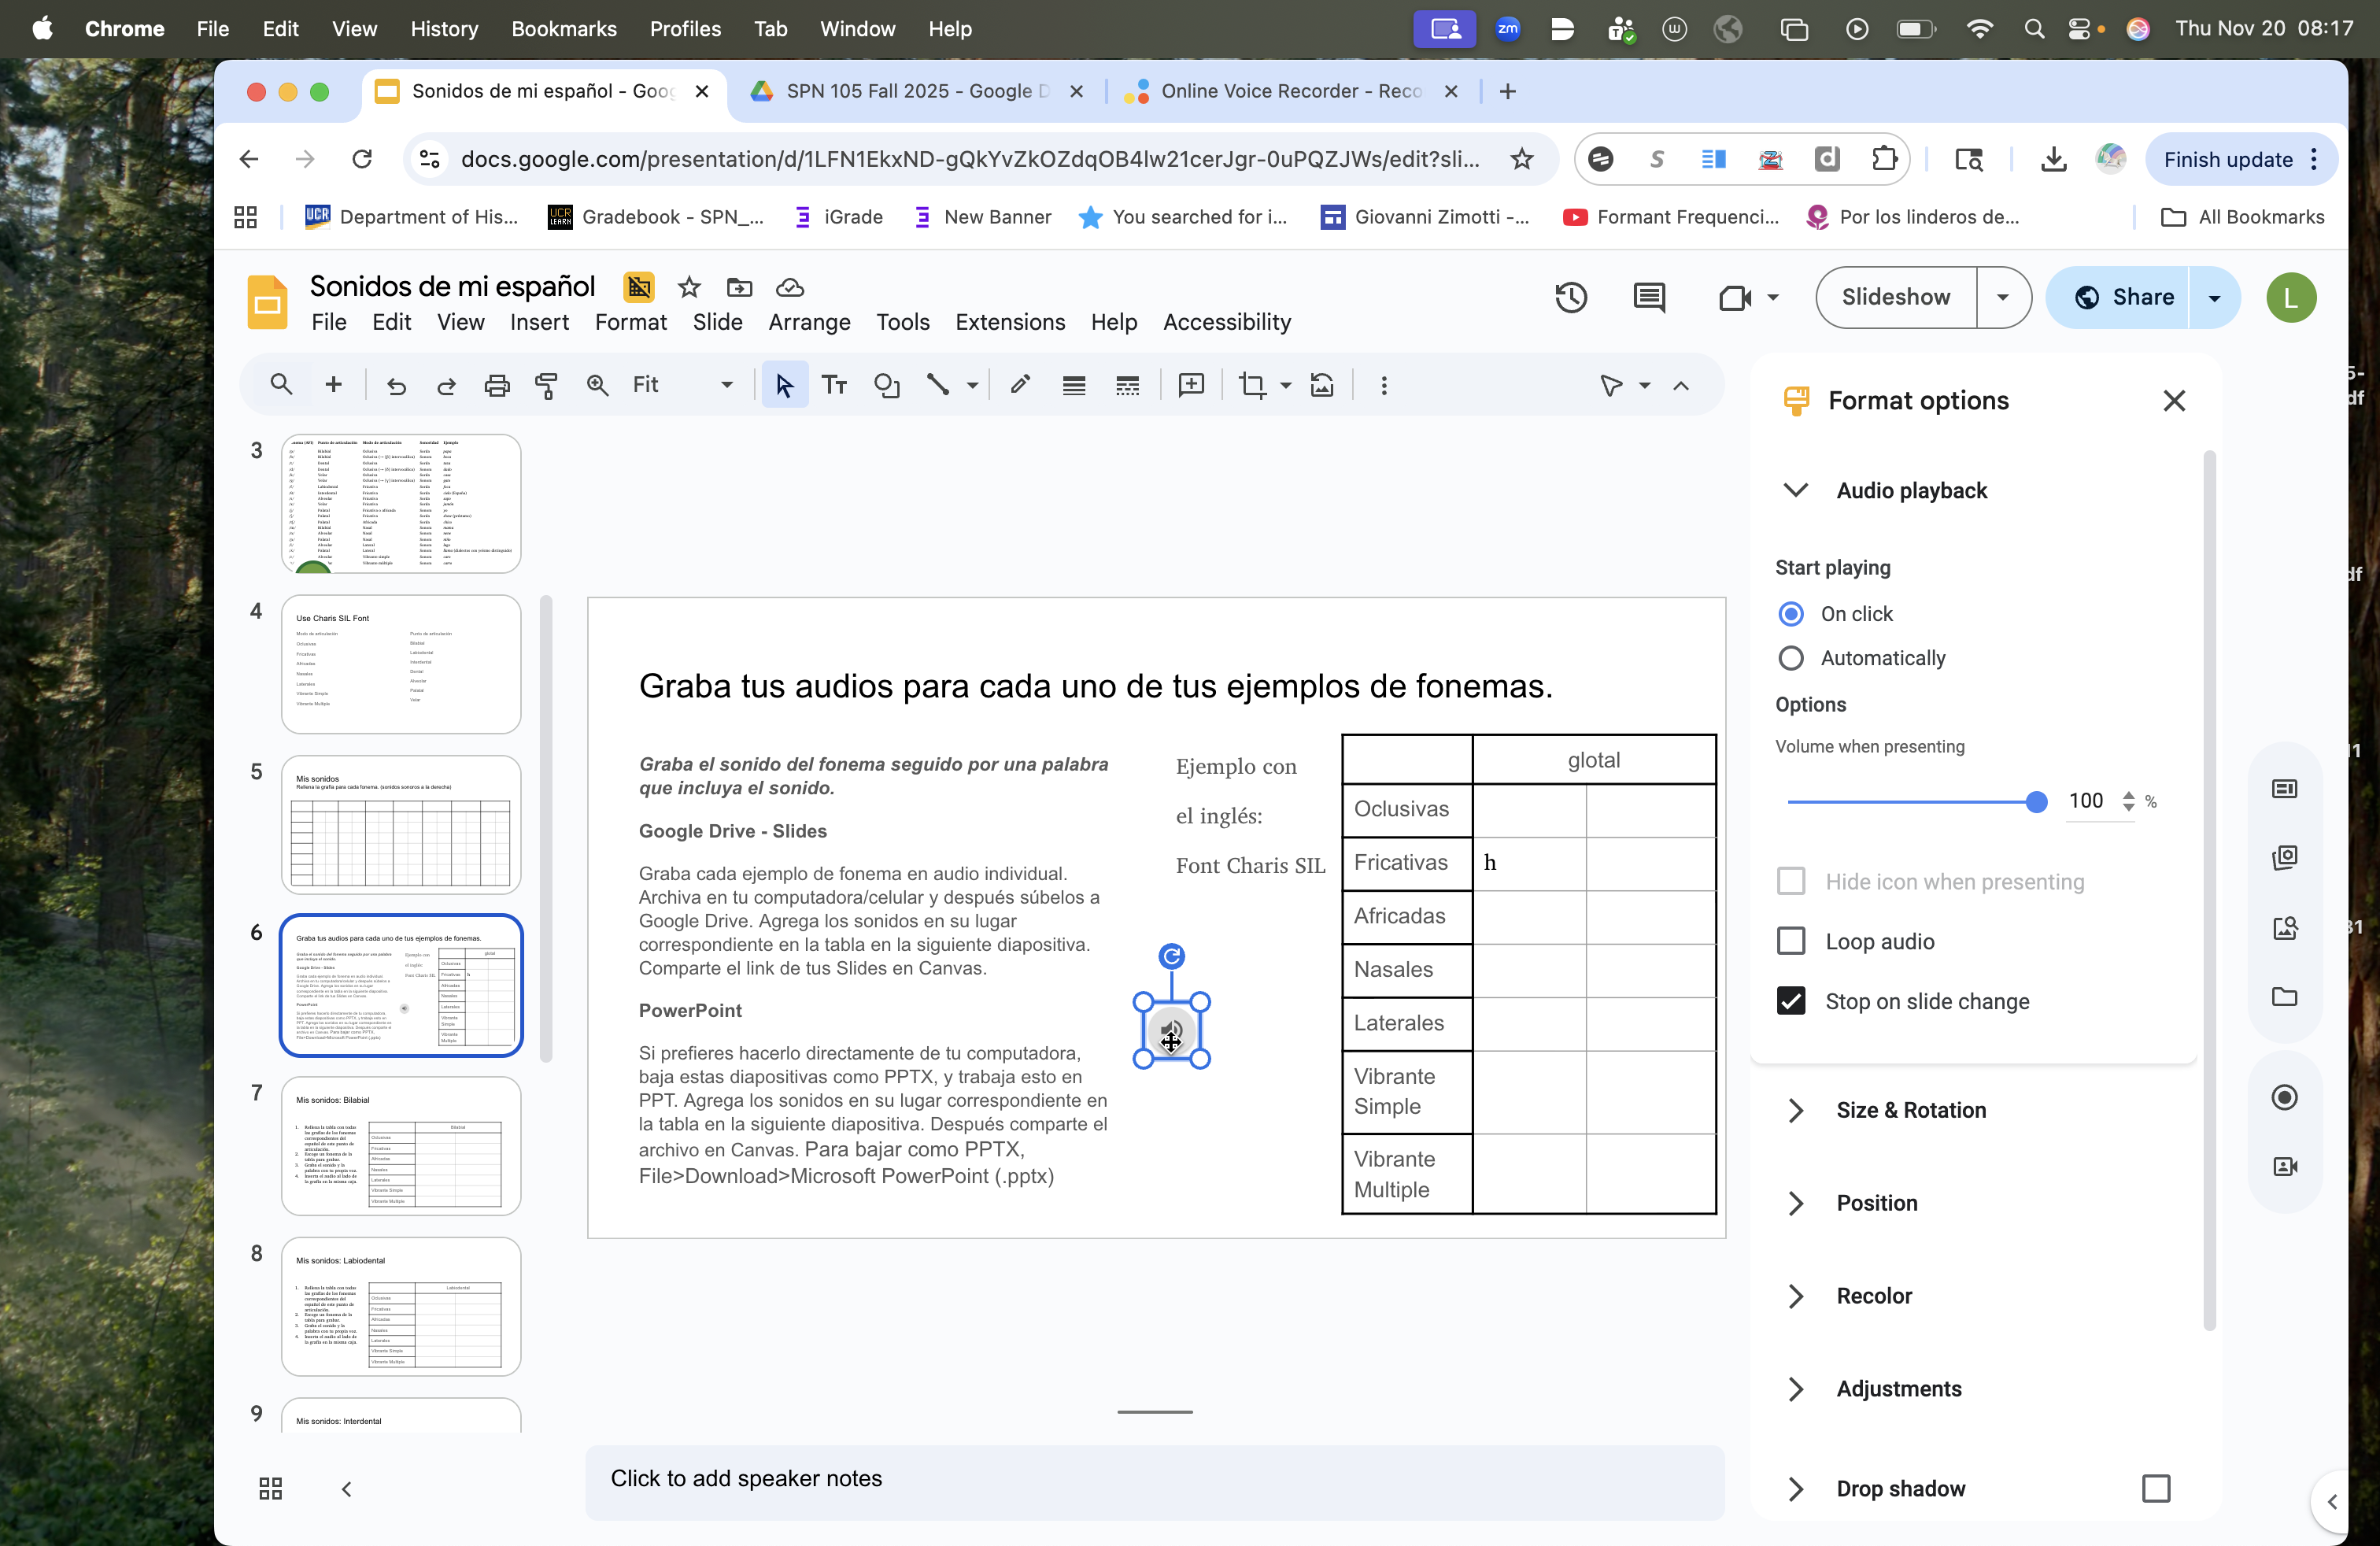Screen dimensions: 2380x1546
Task: Click the print icon in the toolbar
Action: pos(497,385)
